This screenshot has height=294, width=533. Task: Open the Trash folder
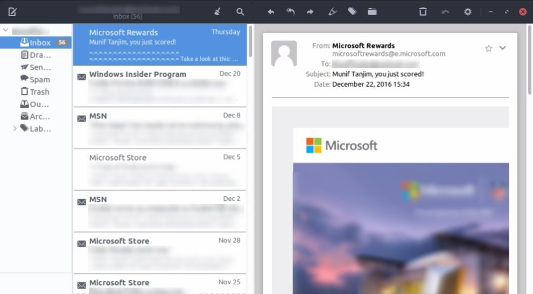36,92
